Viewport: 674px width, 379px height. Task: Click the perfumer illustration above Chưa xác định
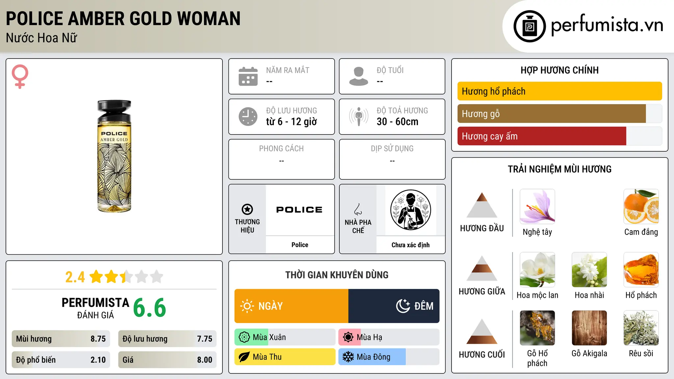[x=410, y=210]
